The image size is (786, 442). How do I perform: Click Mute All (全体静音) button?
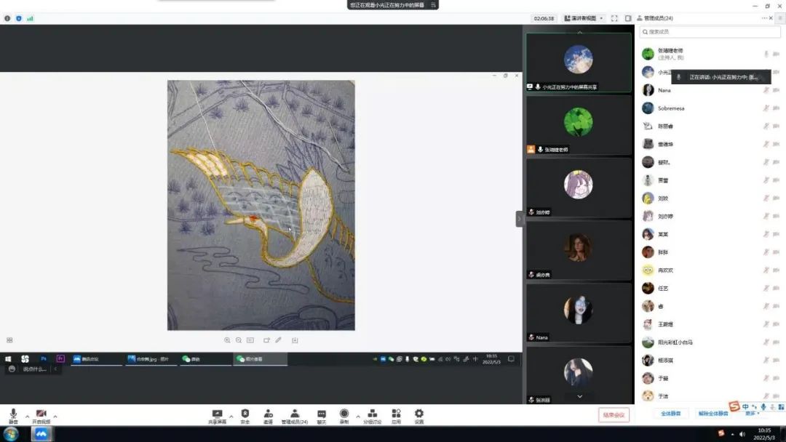pyautogui.click(x=671, y=414)
